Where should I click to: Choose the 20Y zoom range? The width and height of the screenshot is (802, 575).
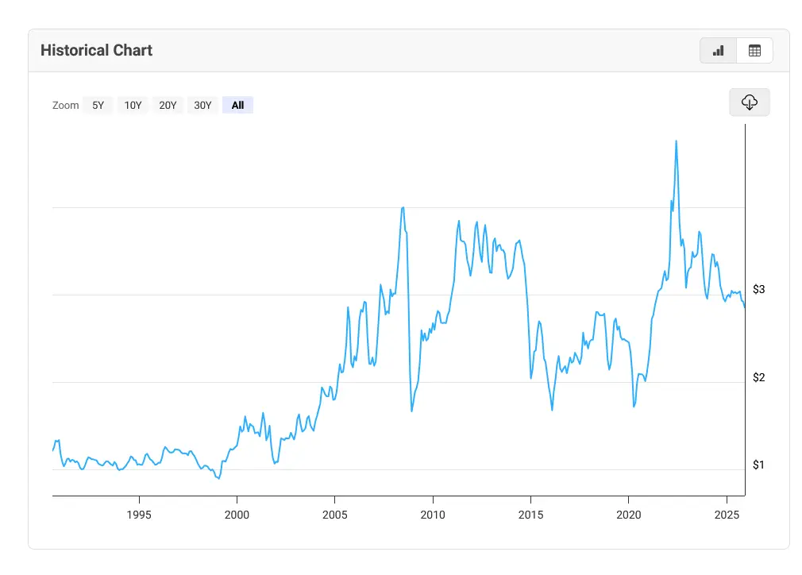pyautogui.click(x=168, y=105)
